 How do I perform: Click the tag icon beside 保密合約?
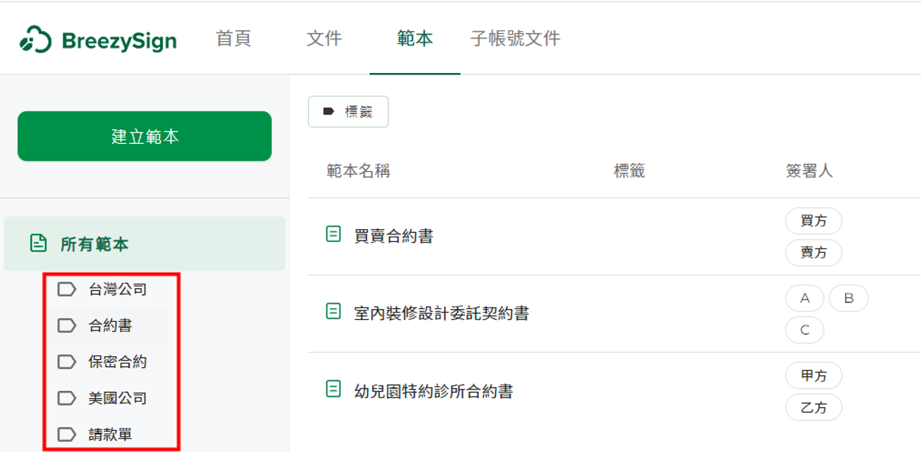[x=67, y=361]
